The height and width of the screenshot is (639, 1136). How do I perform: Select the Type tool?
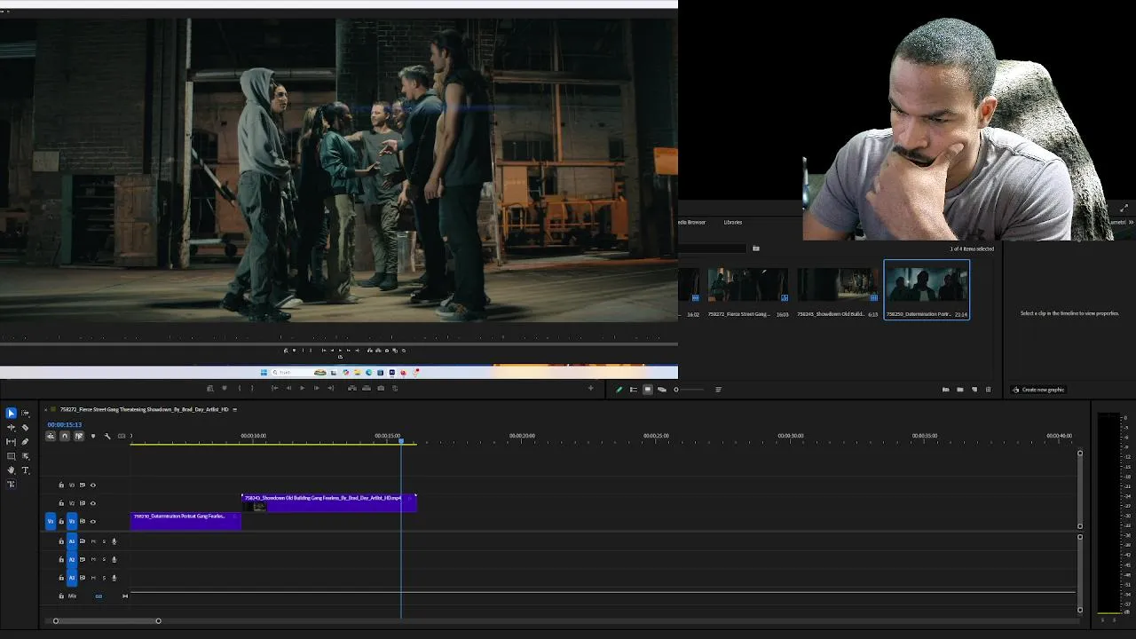[x=25, y=469]
